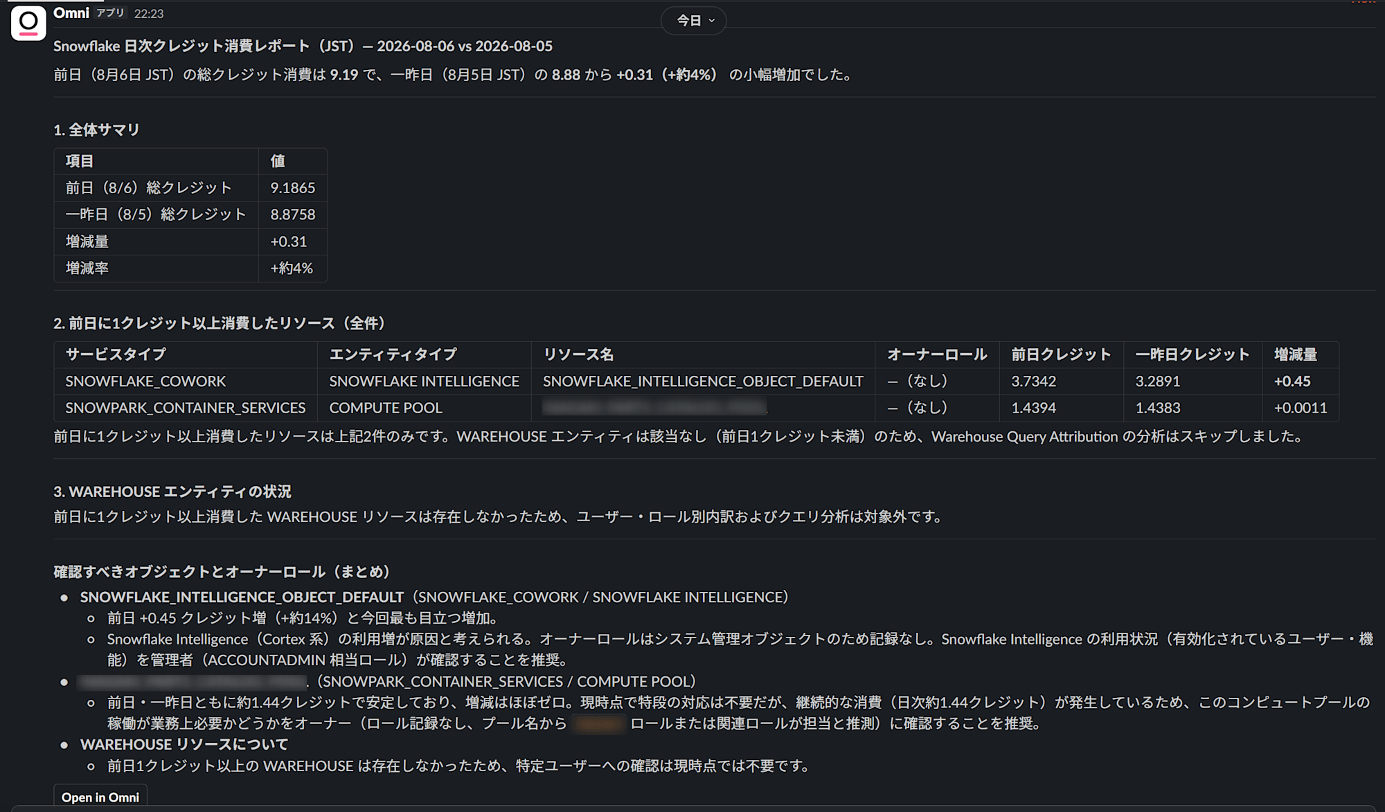
Task: Select the SNOWPARK_CONTAINER_SERVICES table cell
Action: point(186,408)
